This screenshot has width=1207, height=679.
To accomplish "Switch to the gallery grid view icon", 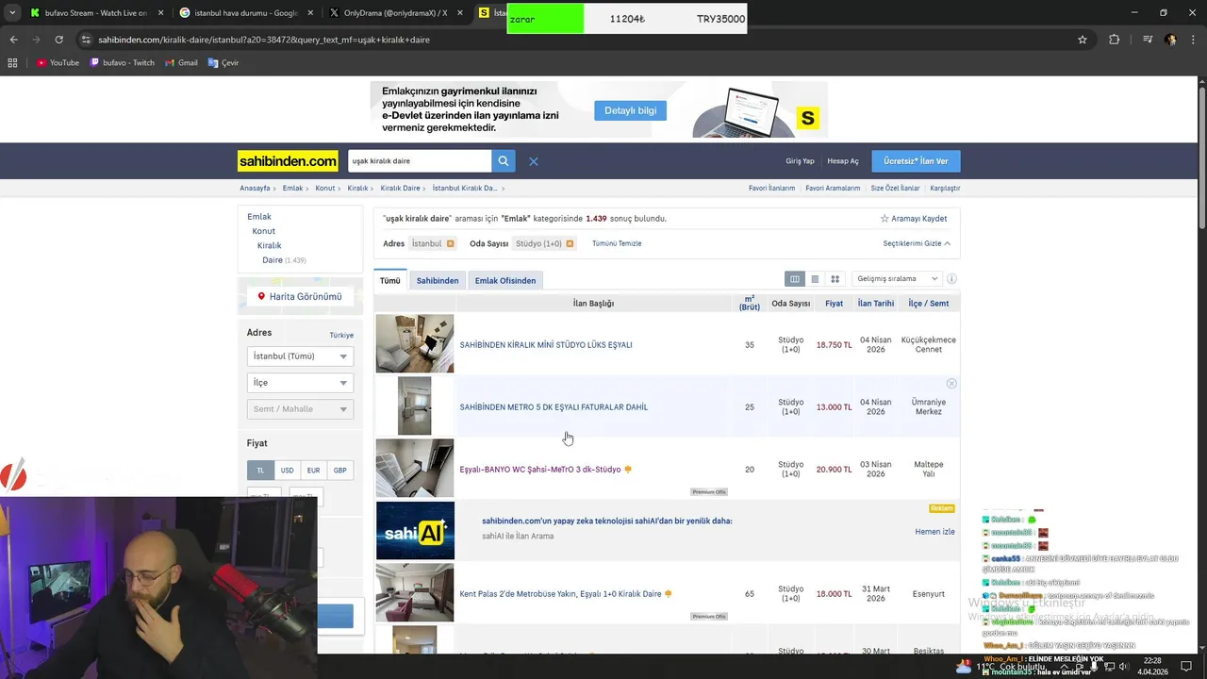I will [835, 279].
